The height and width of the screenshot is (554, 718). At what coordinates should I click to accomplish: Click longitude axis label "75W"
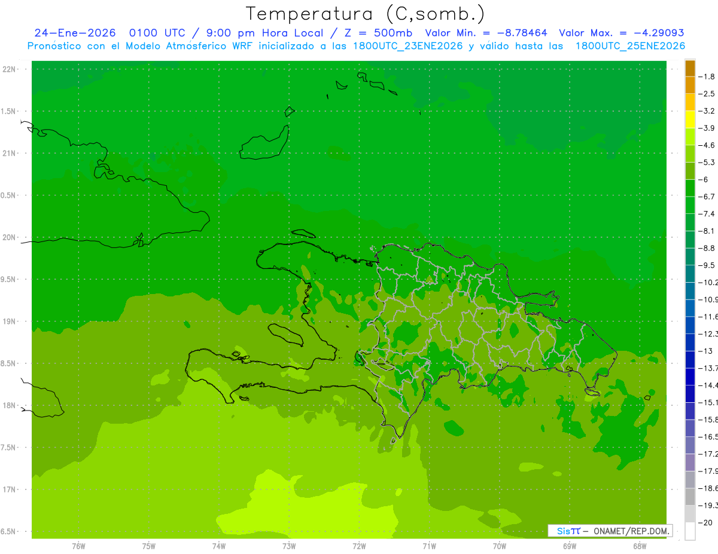point(148,546)
